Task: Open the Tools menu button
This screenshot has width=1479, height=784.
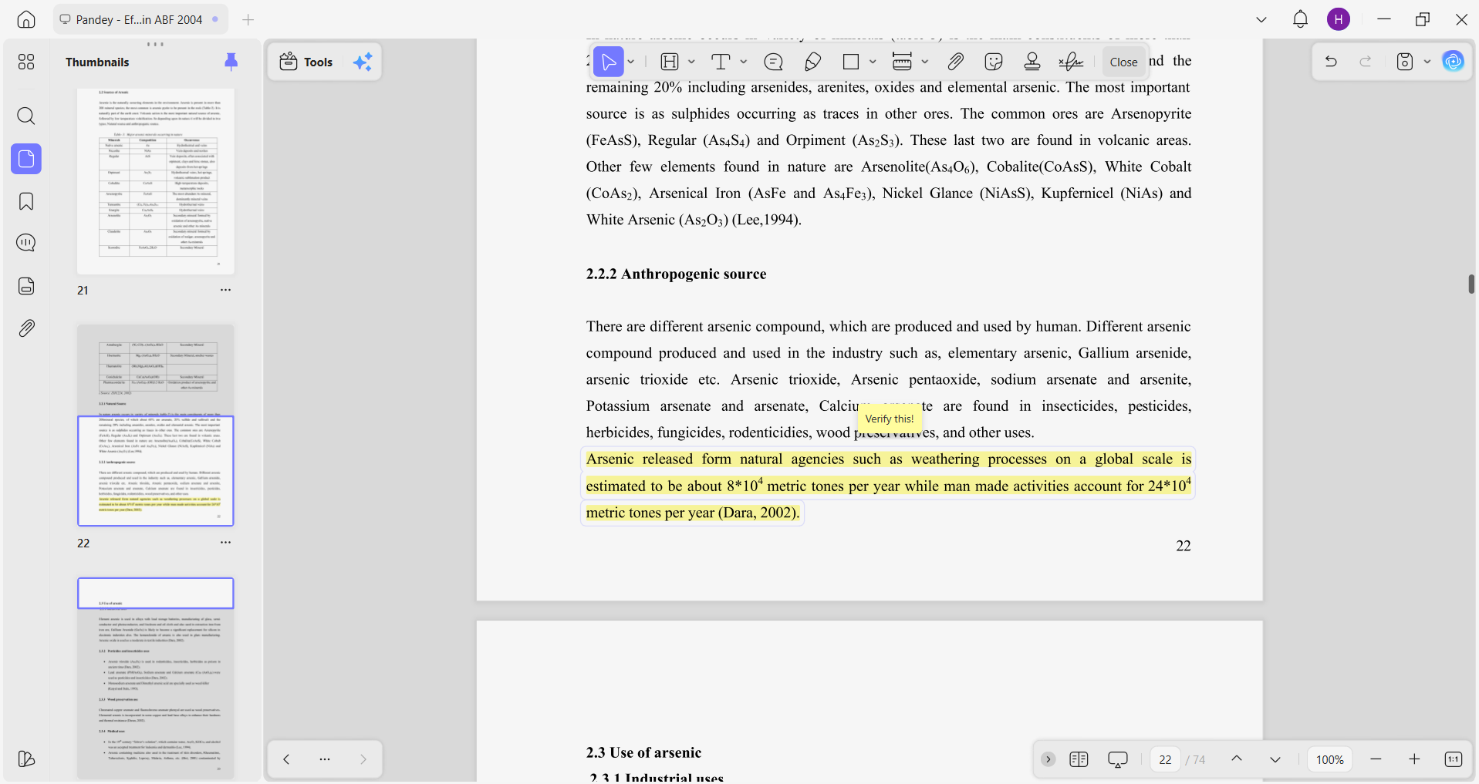Action: [x=306, y=62]
